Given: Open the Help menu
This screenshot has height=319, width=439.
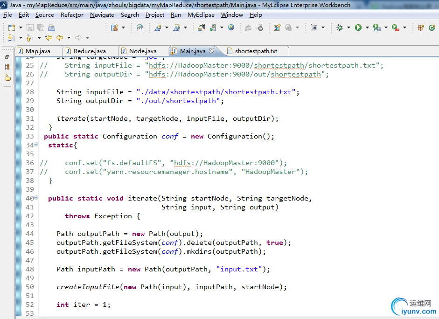Looking at the screenshot, I should point(256,15).
